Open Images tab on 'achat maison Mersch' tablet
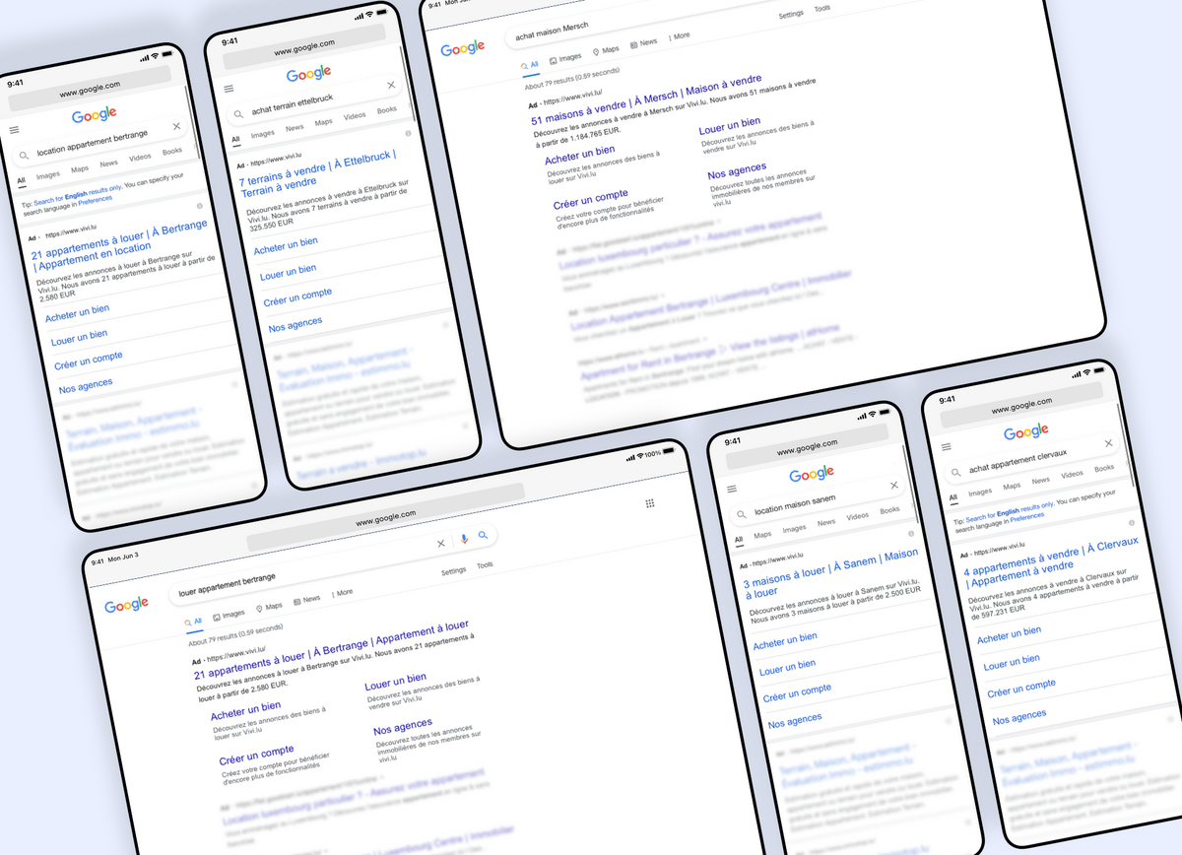The height and width of the screenshot is (855, 1182). pos(566,57)
